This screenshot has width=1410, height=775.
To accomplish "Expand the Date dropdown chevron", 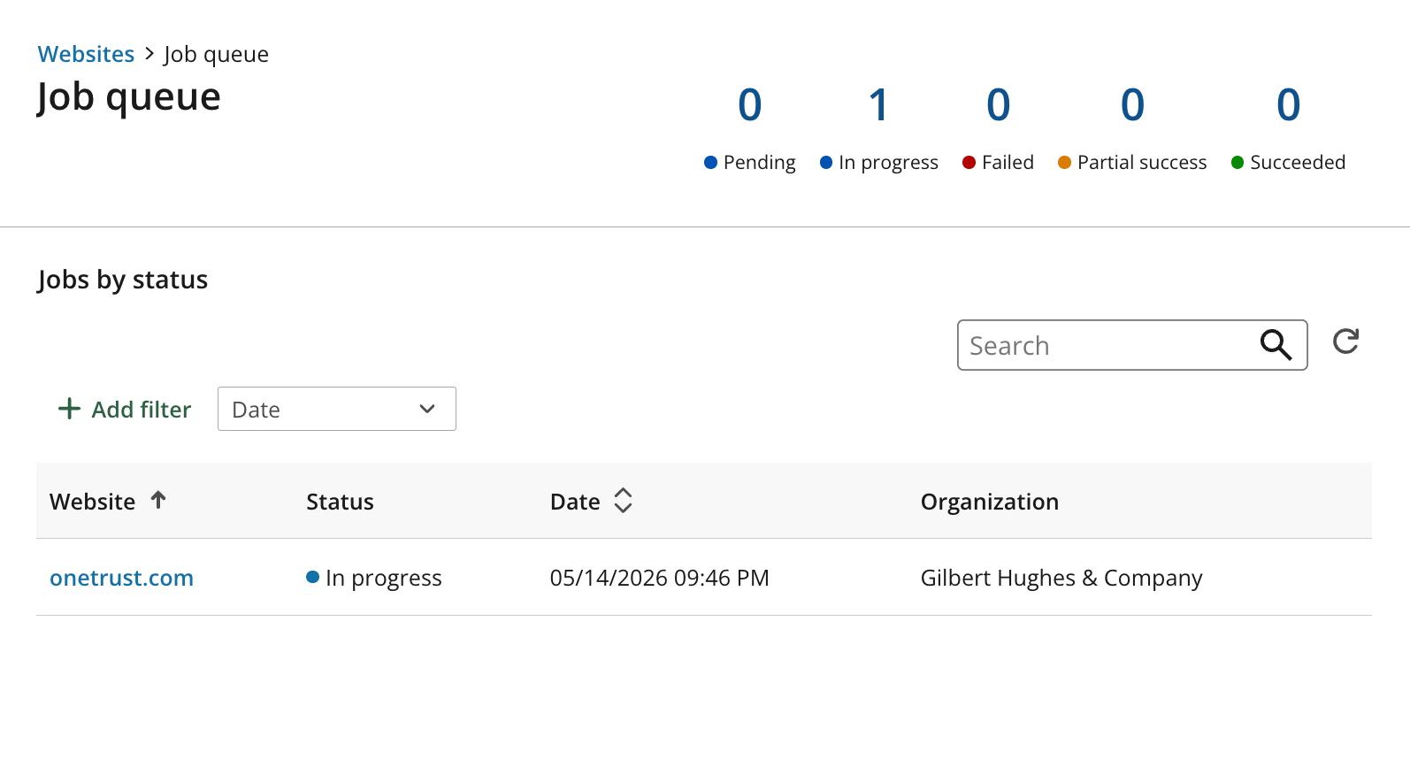I will [x=427, y=409].
